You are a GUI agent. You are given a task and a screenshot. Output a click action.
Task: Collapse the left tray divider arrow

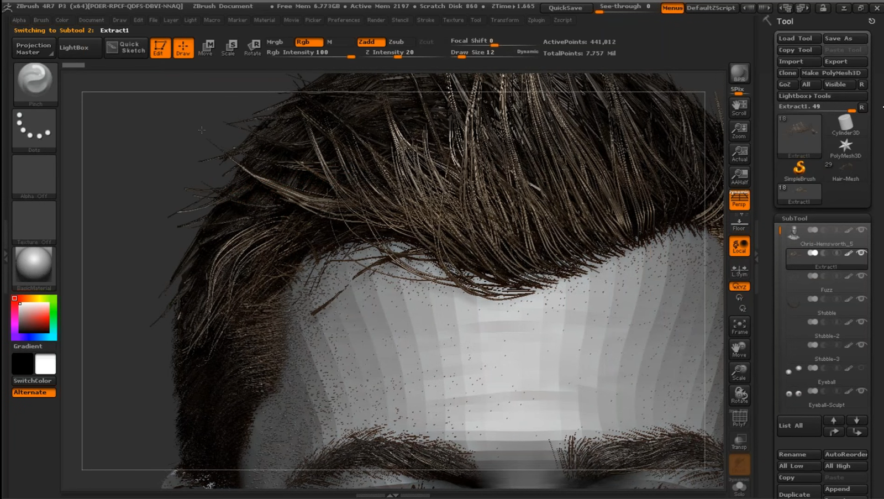pos(6,255)
